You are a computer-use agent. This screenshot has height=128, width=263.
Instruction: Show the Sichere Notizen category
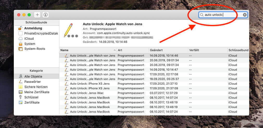point(36,87)
